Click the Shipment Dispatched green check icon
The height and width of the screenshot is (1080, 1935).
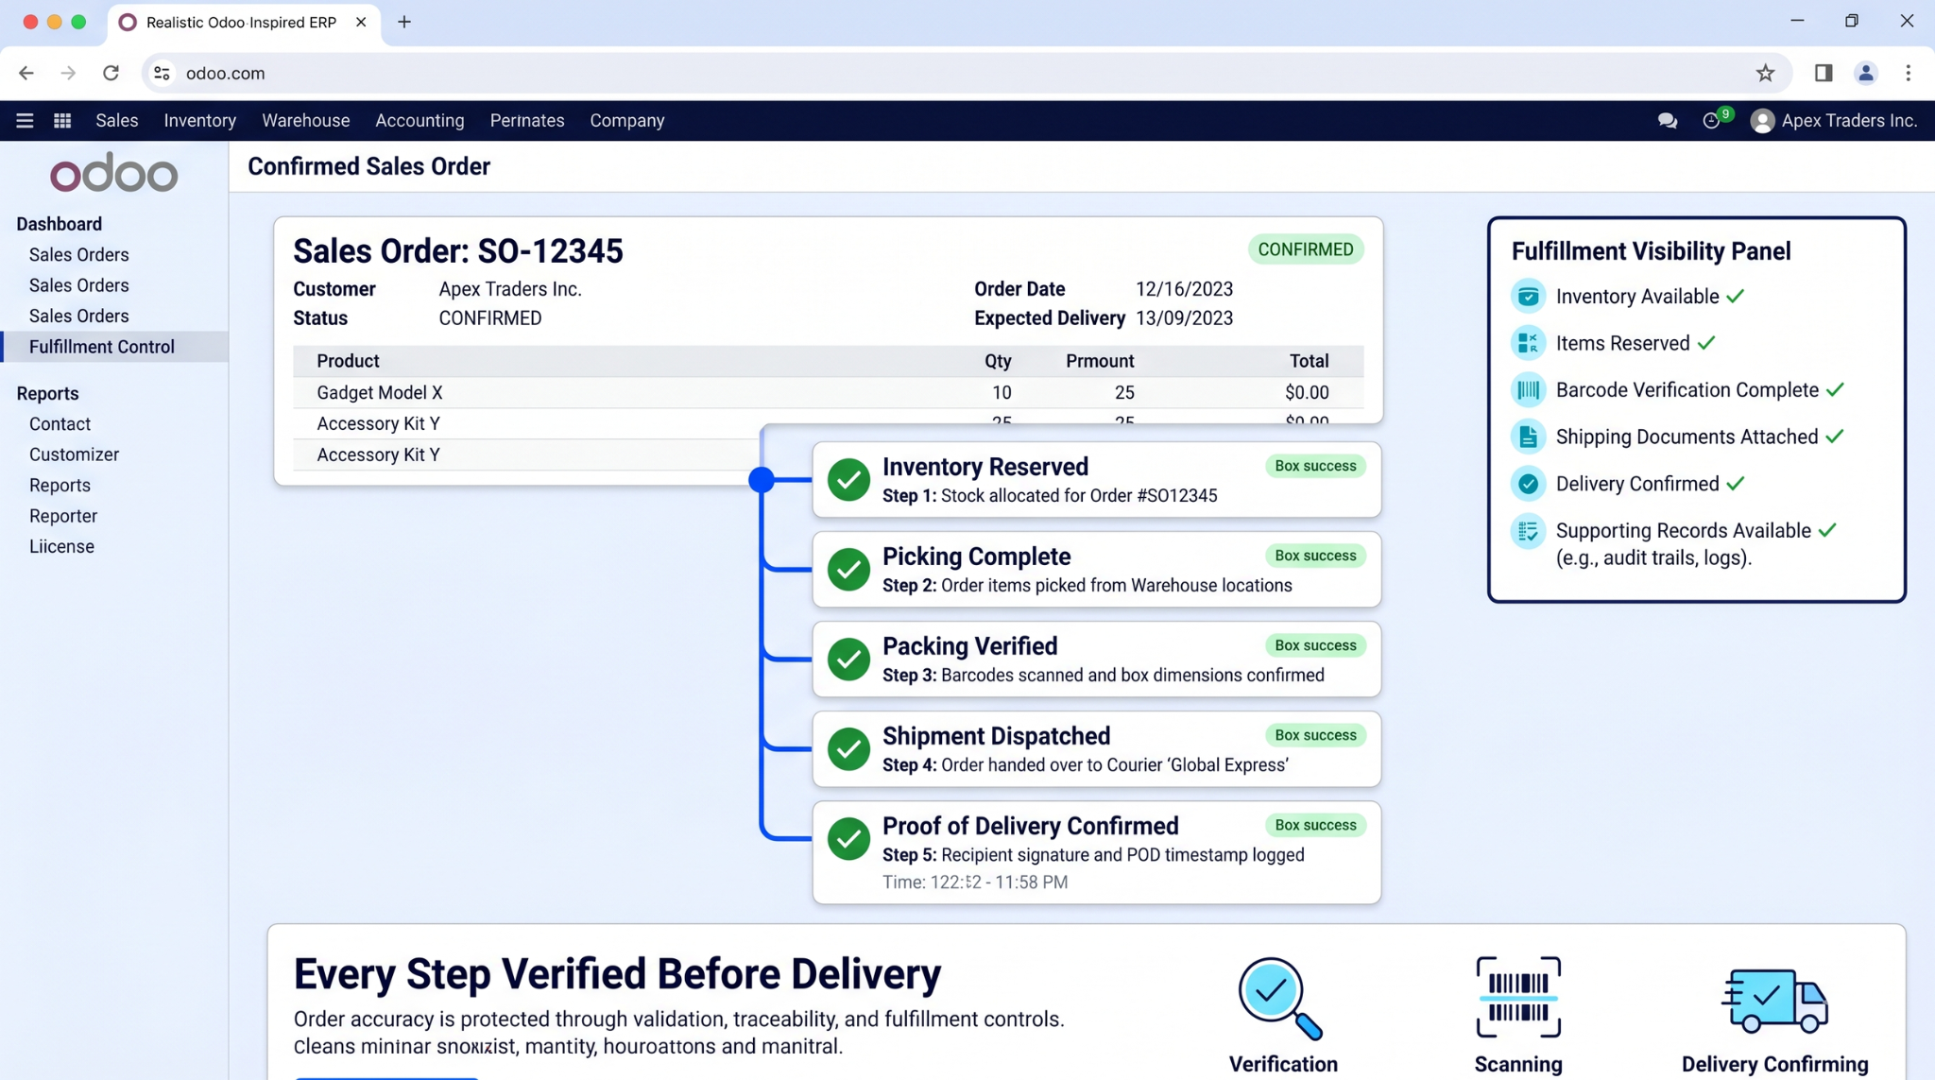click(x=848, y=749)
